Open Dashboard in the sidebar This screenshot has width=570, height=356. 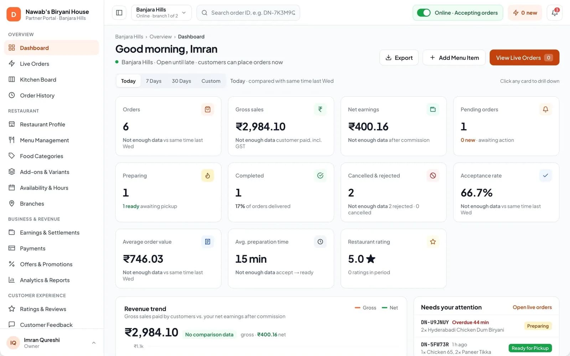coord(52,48)
